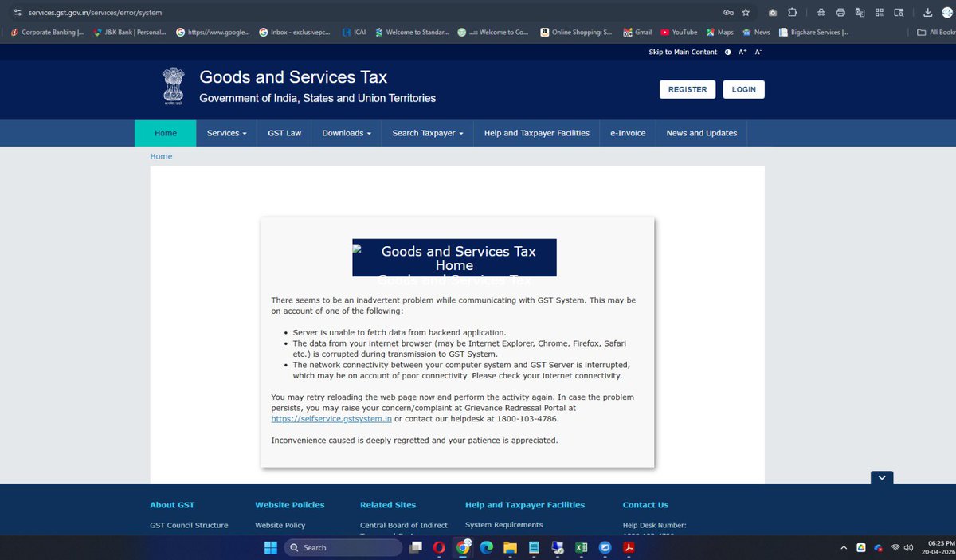This screenshot has width=956, height=560.
Task: Open the browser extensions puzzle icon
Action: 793,13
